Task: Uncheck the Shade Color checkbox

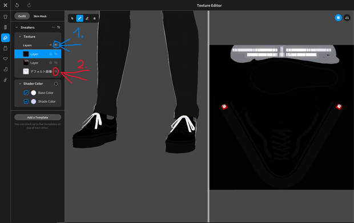Action: coord(26,102)
